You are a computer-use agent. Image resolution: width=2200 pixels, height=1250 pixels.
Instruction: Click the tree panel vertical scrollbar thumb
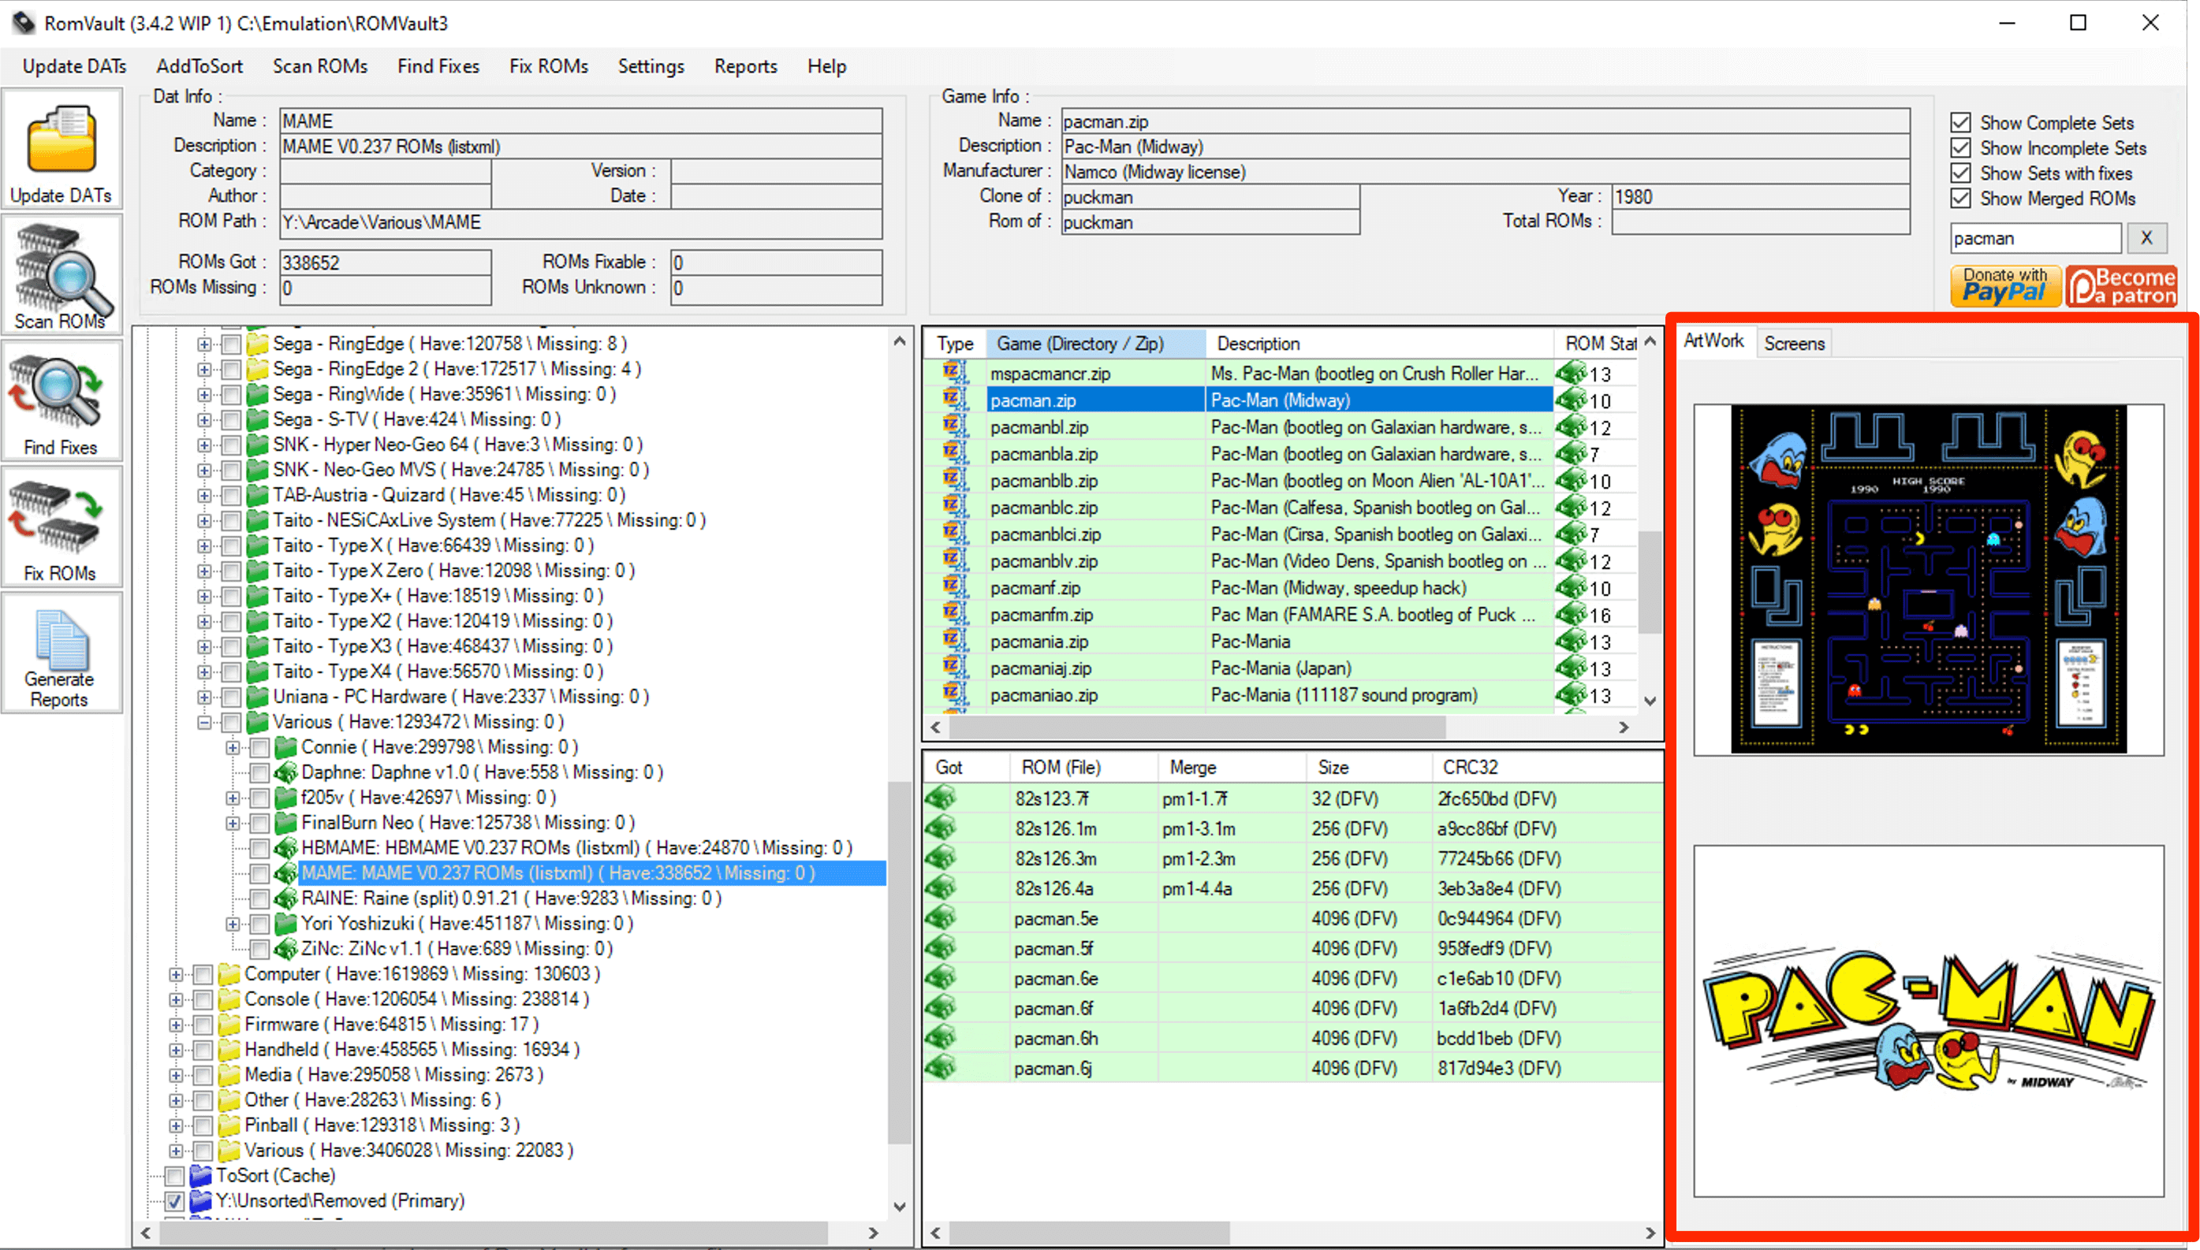pyautogui.click(x=899, y=962)
